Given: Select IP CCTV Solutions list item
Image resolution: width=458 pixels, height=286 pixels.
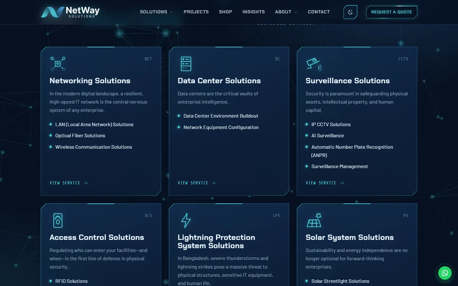Looking at the screenshot, I should pyautogui.click(x=331, y=125).
